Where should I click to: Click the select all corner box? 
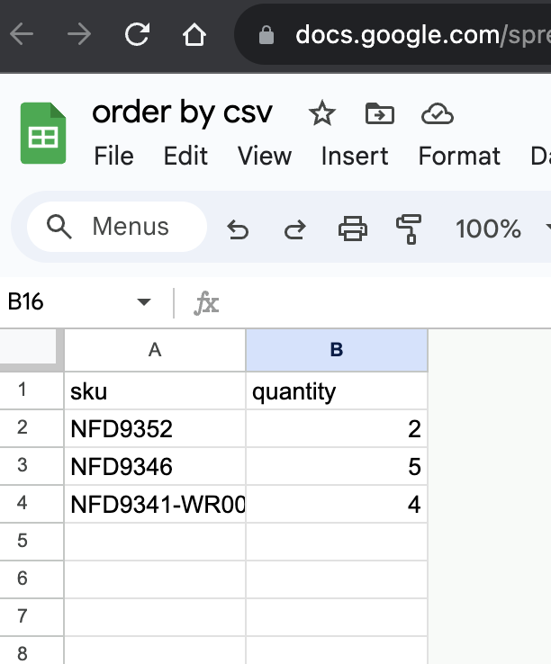point(32,350)
